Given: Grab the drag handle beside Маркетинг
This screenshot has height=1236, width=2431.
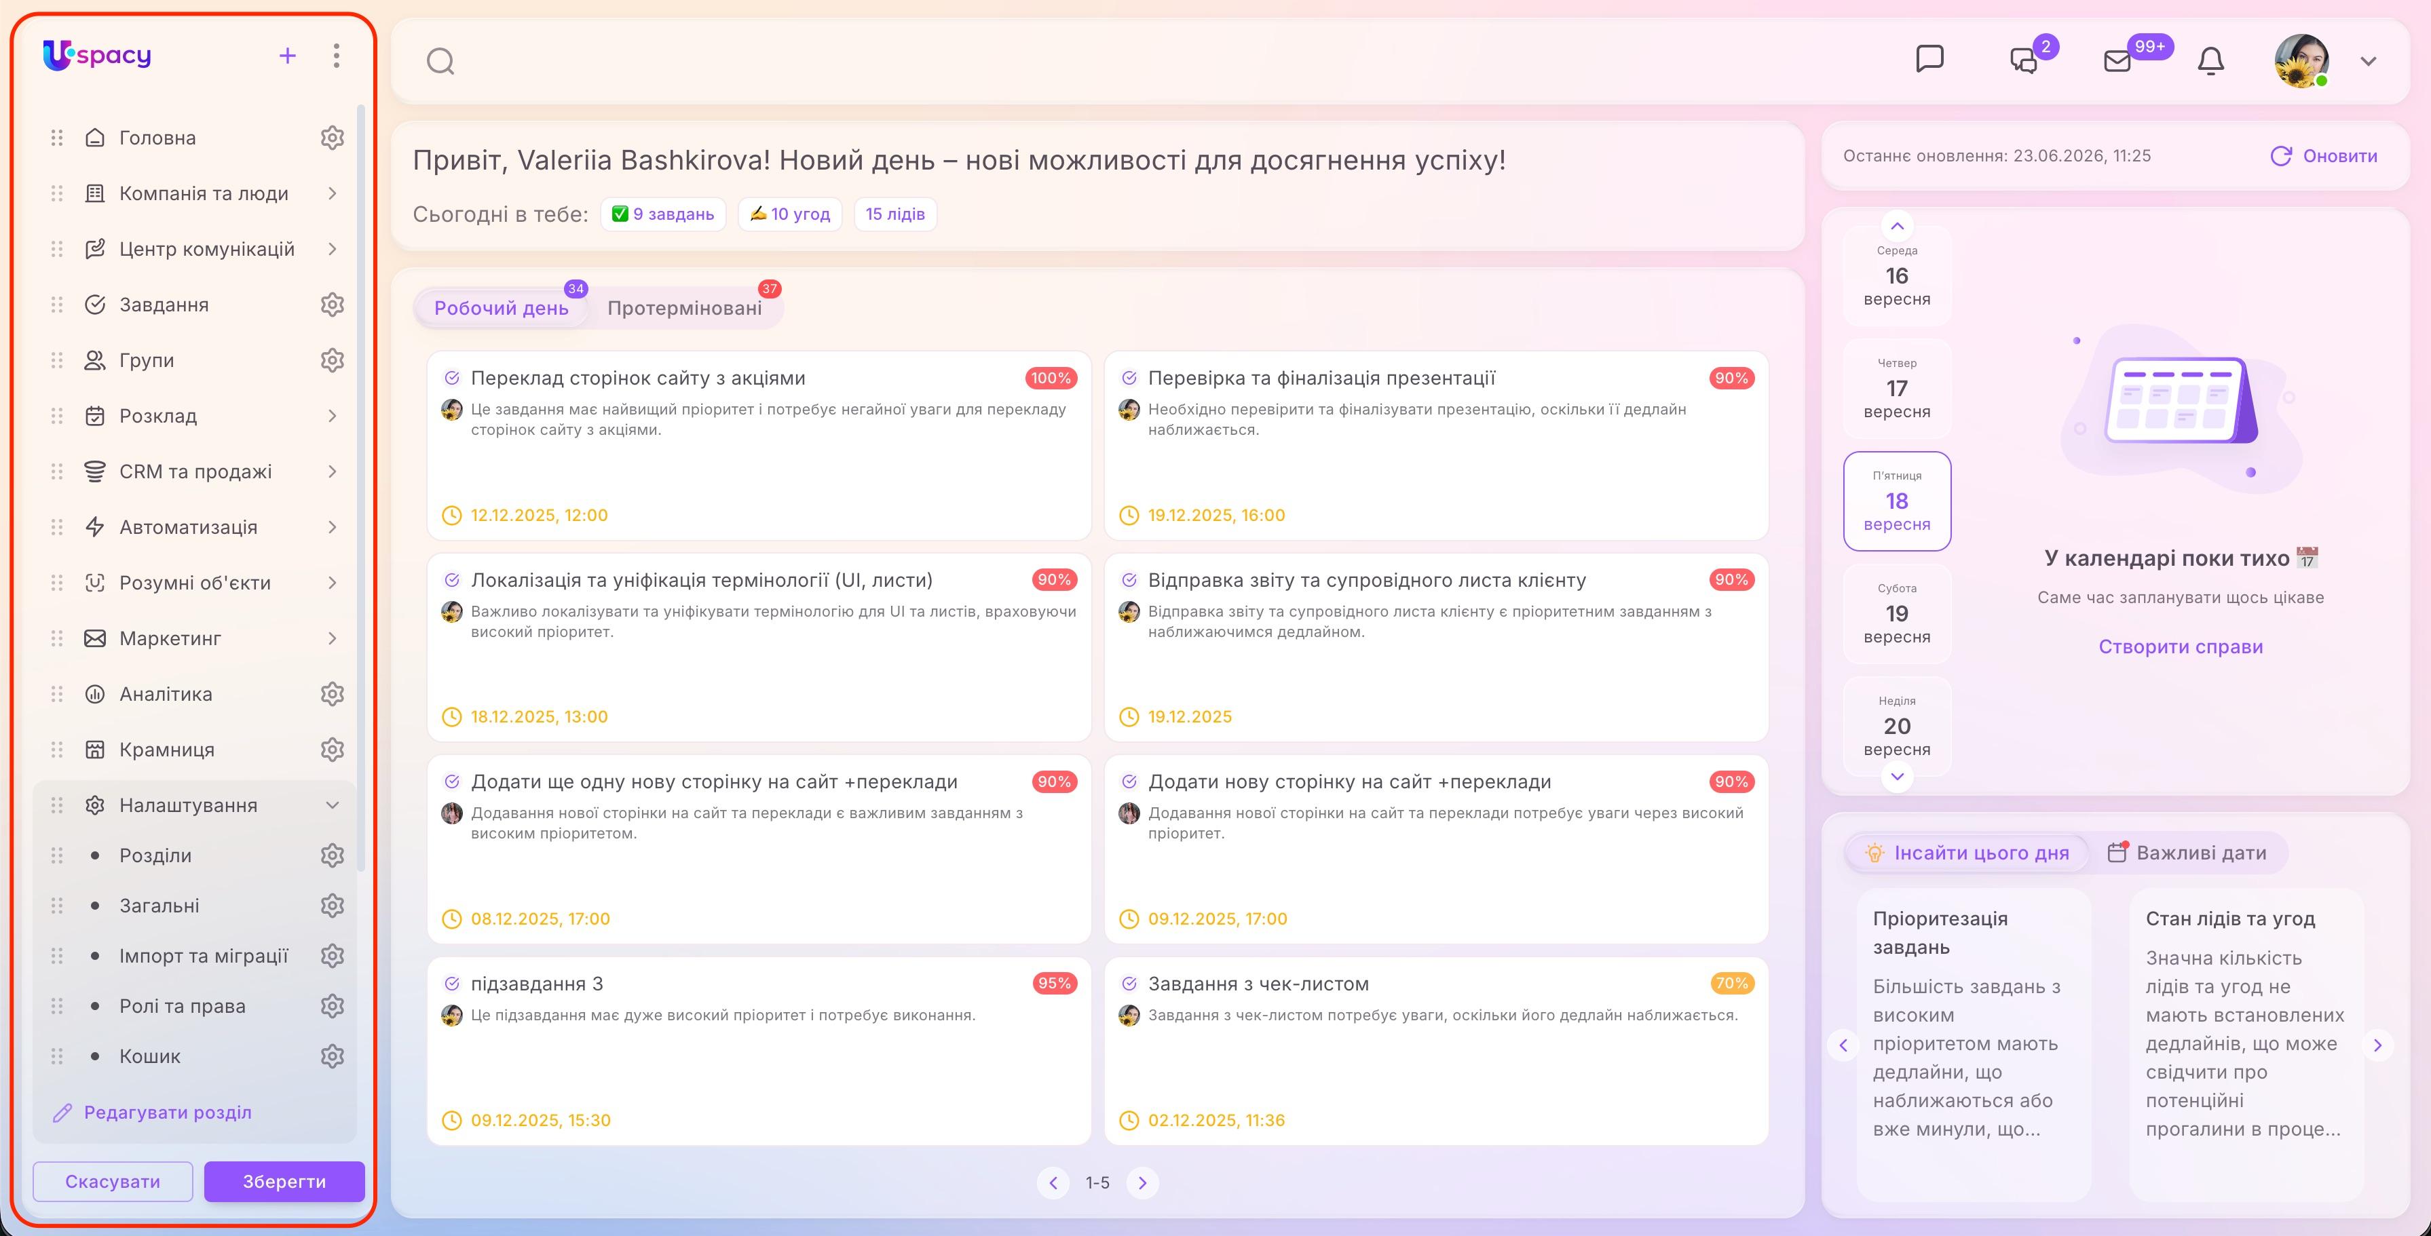Looking at the screenshot, I should coord(56,639).
